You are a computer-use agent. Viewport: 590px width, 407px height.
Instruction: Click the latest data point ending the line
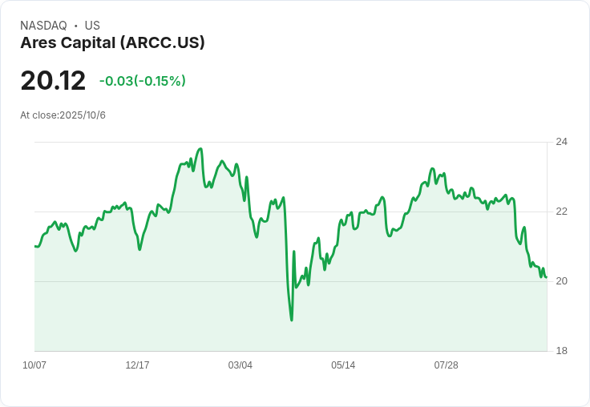pyautogui.click(x=547, y=277)
